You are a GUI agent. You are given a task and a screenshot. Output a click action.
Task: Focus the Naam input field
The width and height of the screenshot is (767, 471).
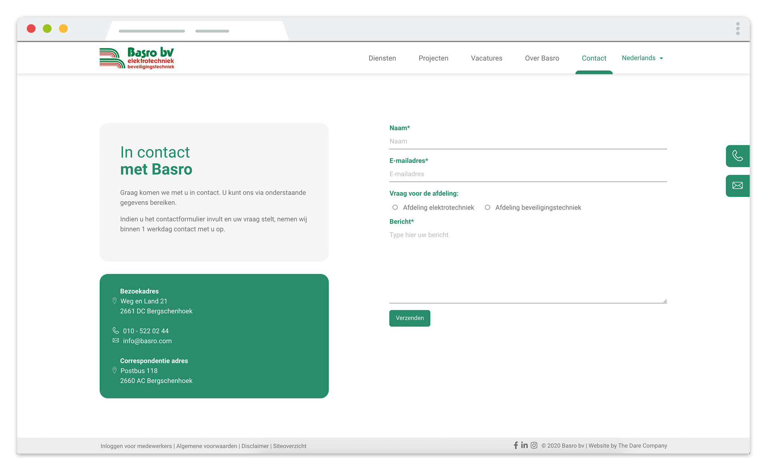528,141
